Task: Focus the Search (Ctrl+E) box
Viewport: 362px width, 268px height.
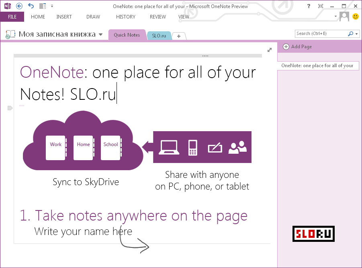Action: (x=321, y=33)
